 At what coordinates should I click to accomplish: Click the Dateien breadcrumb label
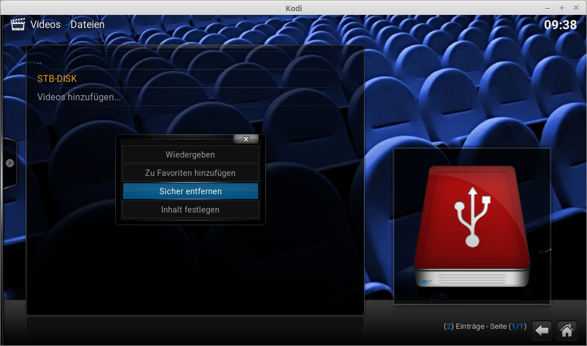88,25
